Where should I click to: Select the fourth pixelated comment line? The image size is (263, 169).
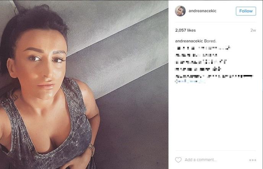198,69
